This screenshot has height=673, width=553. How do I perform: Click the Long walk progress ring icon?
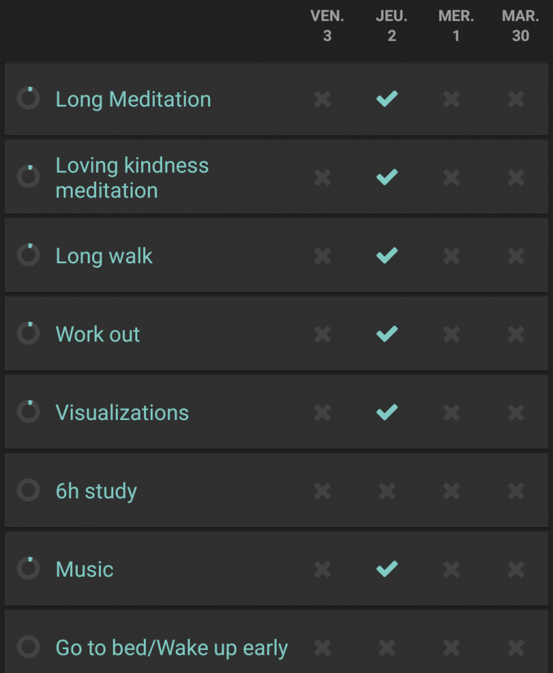coord(28,256)
